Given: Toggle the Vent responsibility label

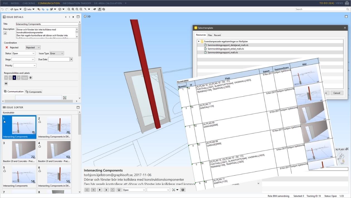Looking at the screenshot, I should (x=25, y=78).
